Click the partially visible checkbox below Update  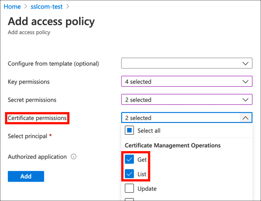click(129, 199)
